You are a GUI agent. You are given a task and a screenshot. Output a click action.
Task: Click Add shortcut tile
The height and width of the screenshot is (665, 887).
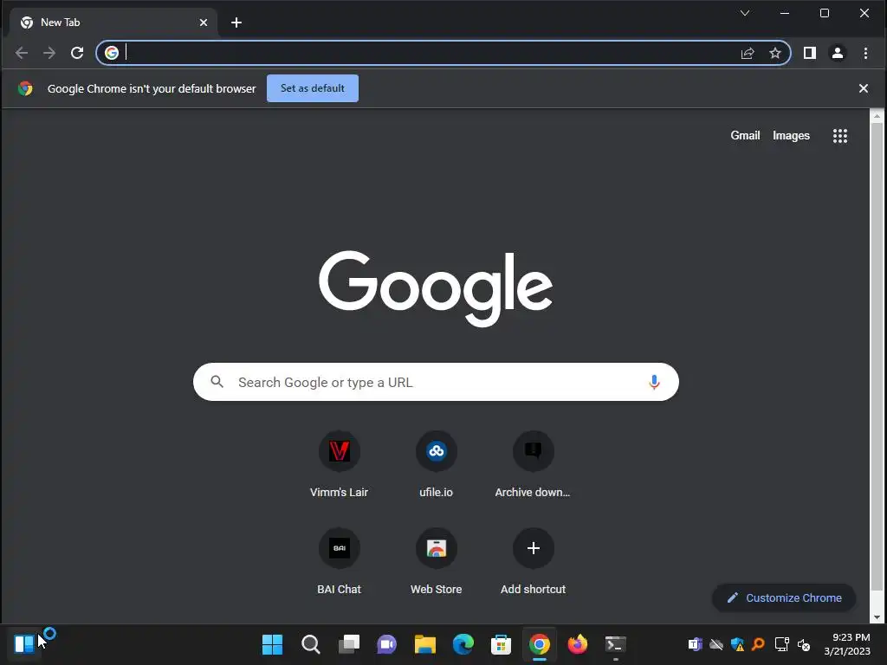(x=533, y=563)
